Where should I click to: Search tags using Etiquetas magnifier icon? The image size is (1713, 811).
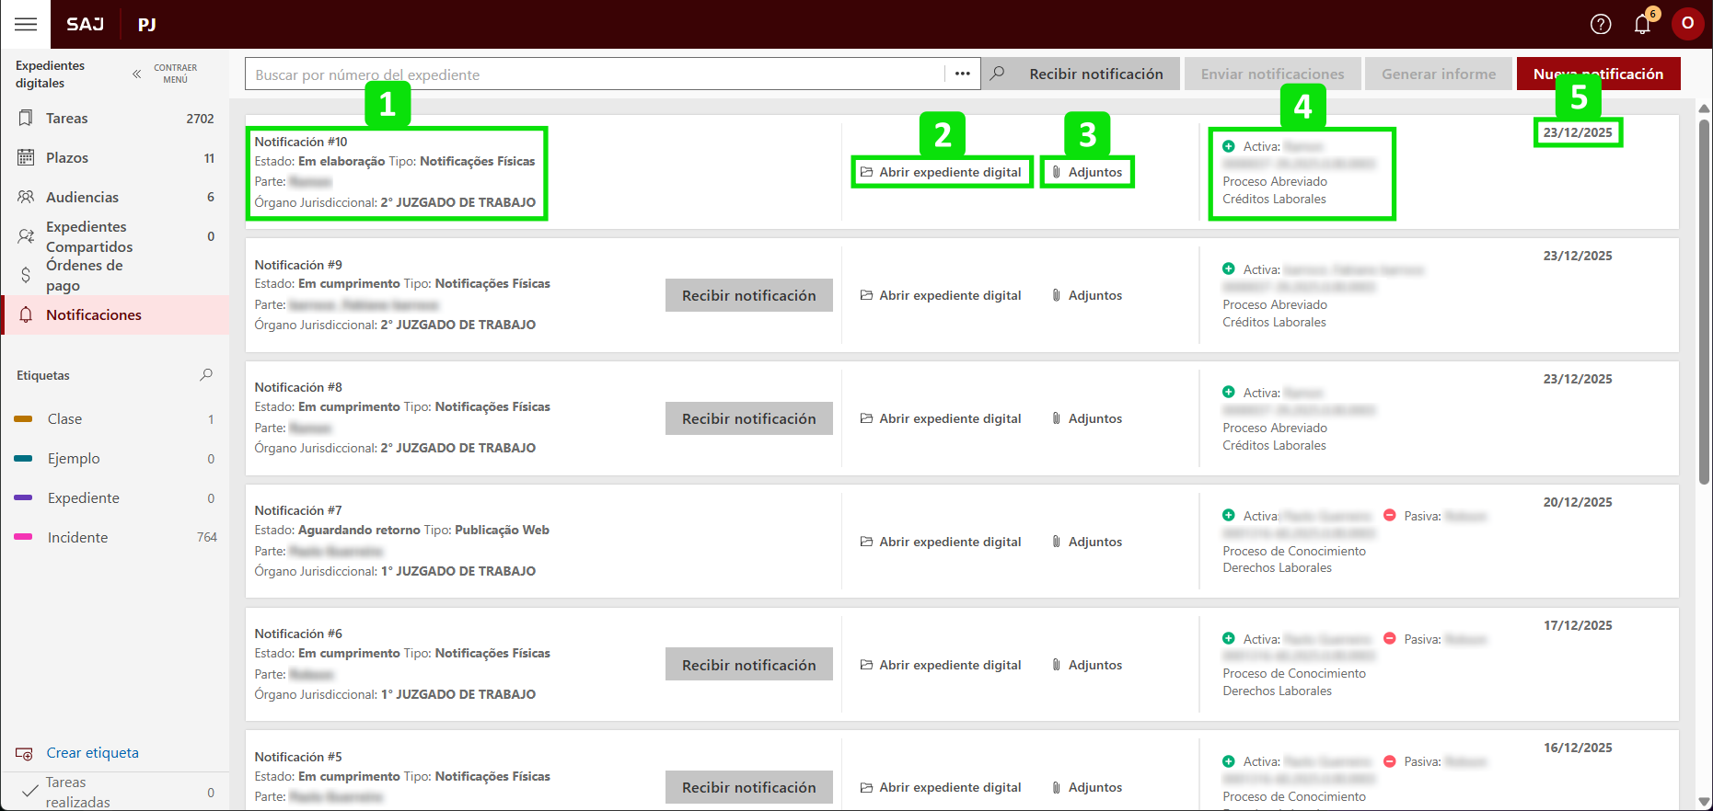206,375
